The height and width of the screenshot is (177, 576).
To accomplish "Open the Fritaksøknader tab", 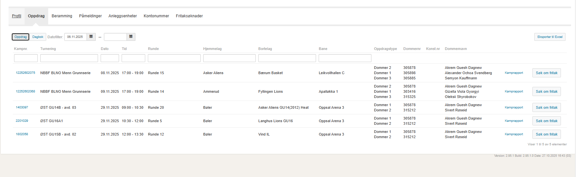I will [x=189, y=16].
